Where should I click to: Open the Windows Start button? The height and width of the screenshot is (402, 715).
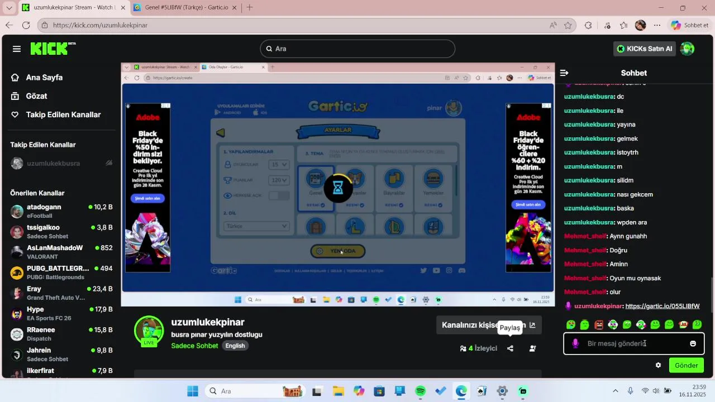193,391
